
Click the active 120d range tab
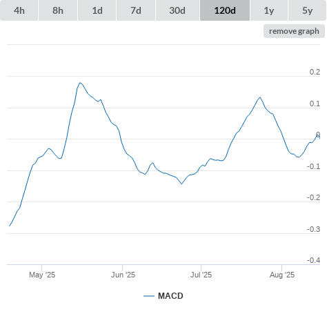(225, 10)
